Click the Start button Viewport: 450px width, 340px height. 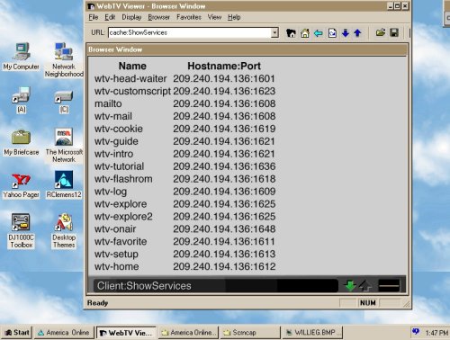click(x=17, y=333)
